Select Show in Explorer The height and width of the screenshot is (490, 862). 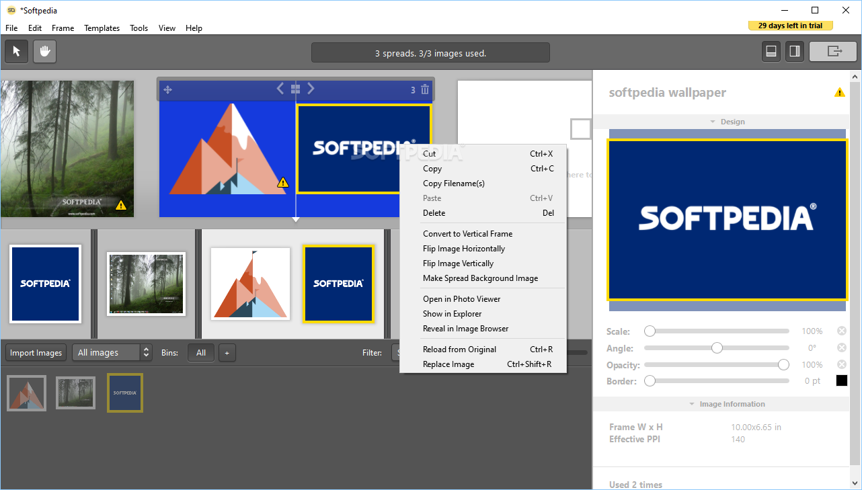tap(483, 314)
